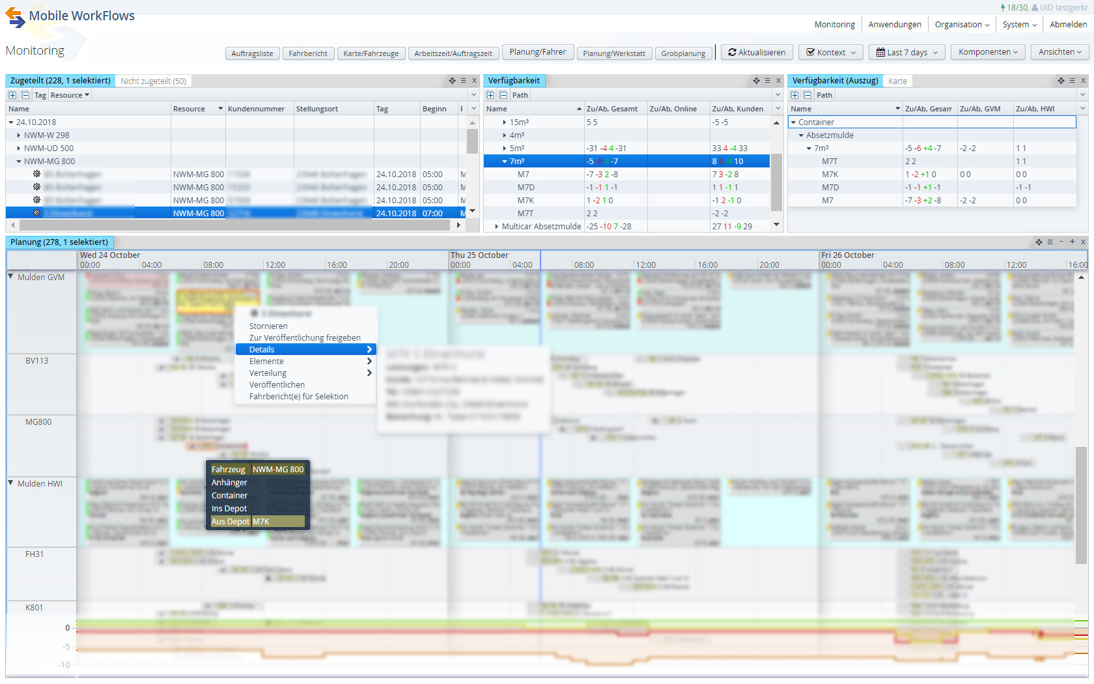Select Stornieren in the context menu
The image size is (1094, 684).
point(268,326)
